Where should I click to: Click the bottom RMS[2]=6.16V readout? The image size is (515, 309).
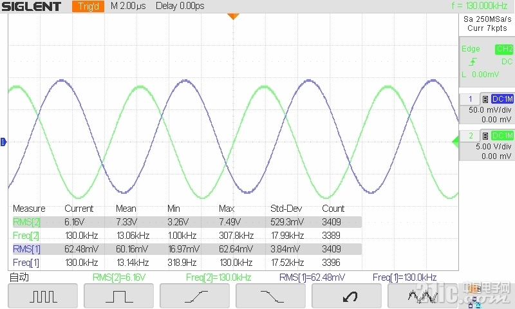(119, 277)
